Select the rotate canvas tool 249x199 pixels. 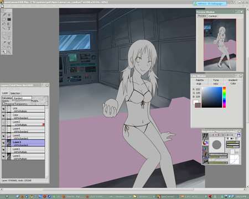coord(9,48)
